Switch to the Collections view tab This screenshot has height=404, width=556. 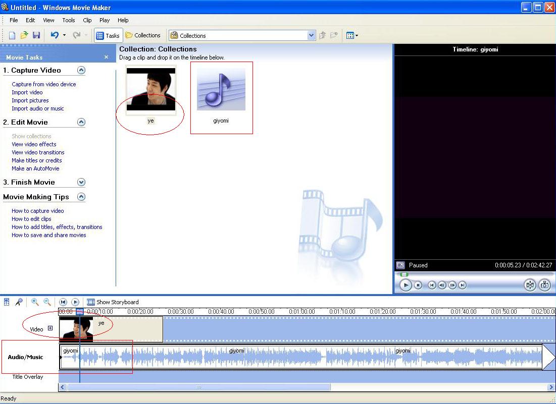click(143, 35)
